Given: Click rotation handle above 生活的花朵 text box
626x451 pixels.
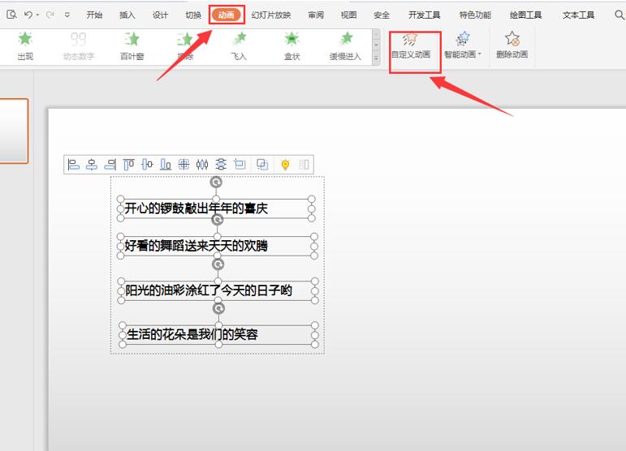Looking at the screenshot, I should [x=218, y=308].
